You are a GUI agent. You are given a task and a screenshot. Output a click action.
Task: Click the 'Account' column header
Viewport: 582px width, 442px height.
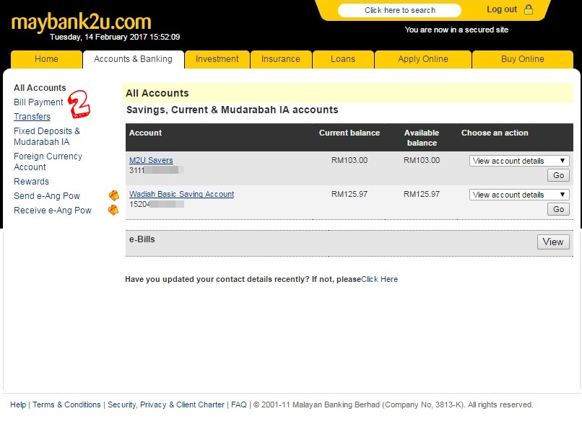click(146, 133)
